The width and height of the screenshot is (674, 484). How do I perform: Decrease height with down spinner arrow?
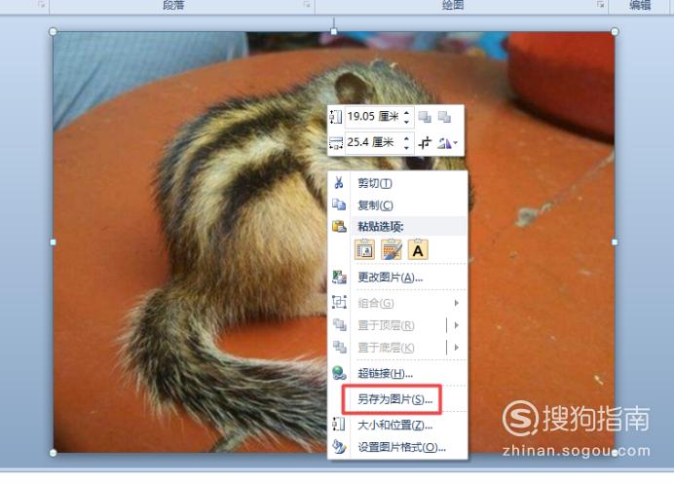[406, 122]
